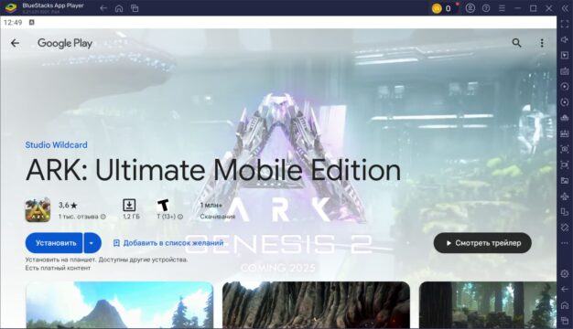Go back in Google Play
The width and height of the screenshot is (573, 329).
tap(15, 43)
